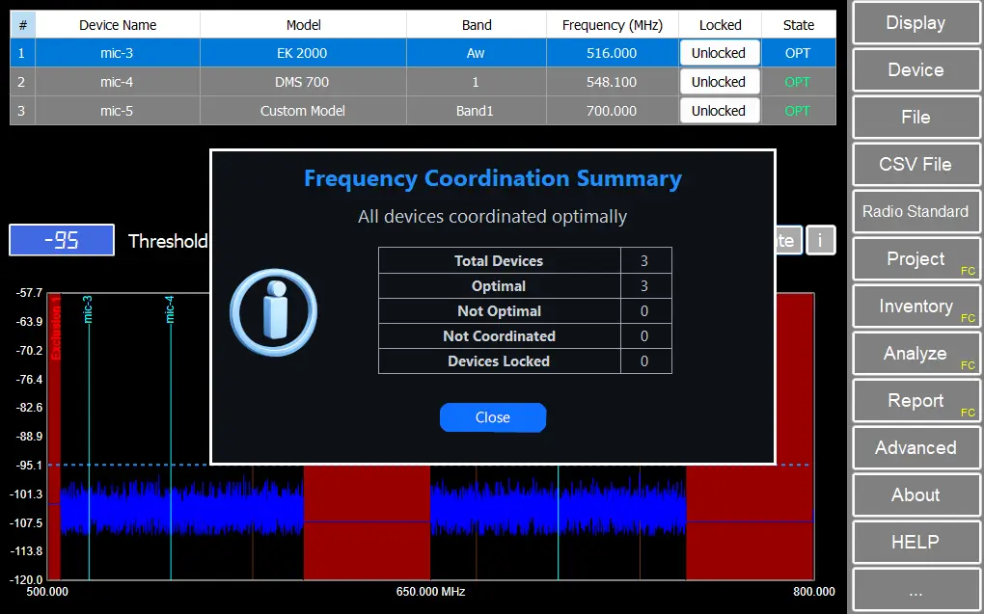Click the info icon in the summary dialog

(273, 312)
